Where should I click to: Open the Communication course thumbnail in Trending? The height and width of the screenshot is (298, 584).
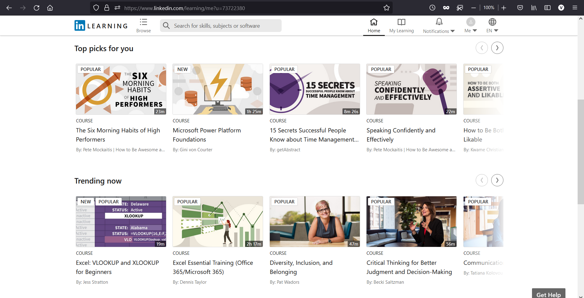(483, 222)
